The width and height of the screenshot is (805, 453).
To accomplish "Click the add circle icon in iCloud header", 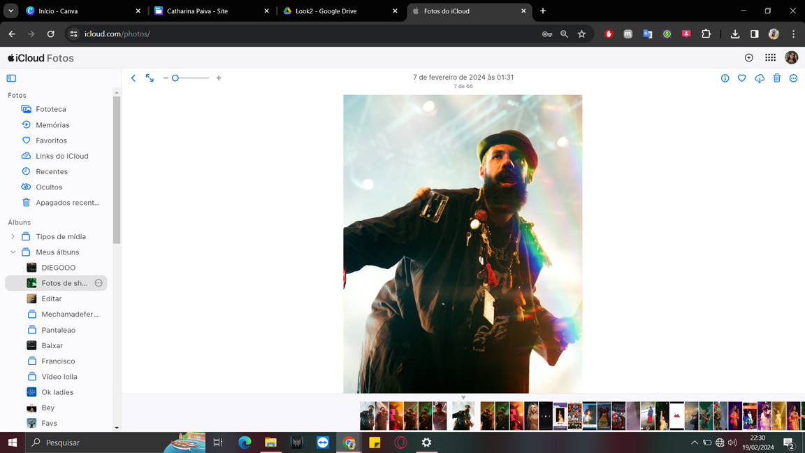I will point(749,58).
